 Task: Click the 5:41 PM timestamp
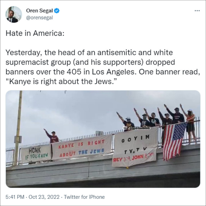tap(15, 197)
